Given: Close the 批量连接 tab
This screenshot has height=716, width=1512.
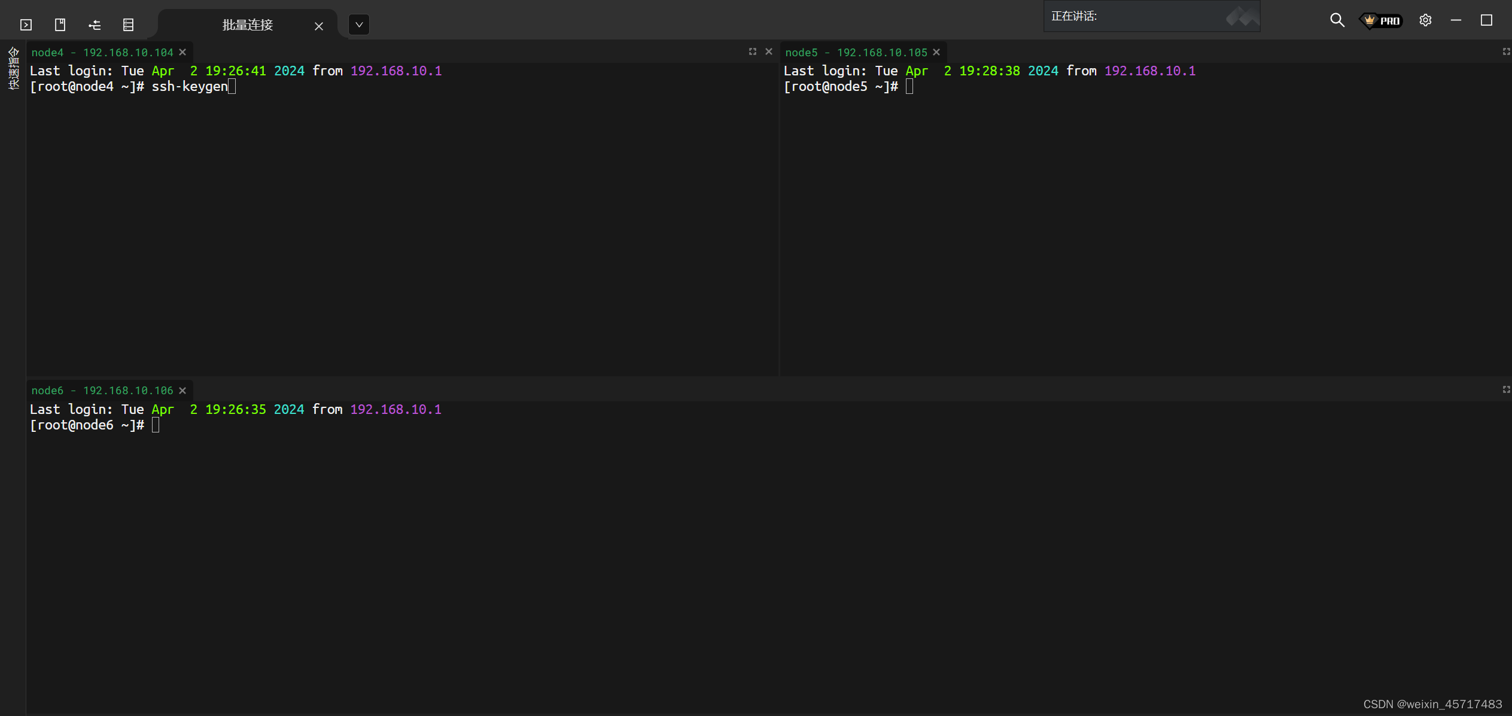Looking at the screenshot, I should pyautogui.click(x=319, y=26).
